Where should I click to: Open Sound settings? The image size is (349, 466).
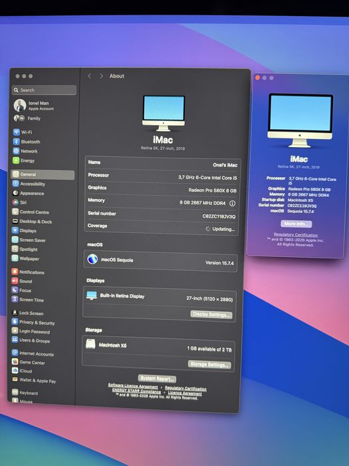tap(22, 281)
